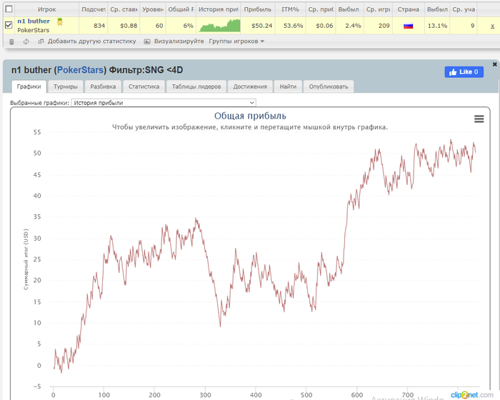Uncheck the n1 buther row checkbox
The width and height of the screenshot is (500, 400).
point(9,24)
